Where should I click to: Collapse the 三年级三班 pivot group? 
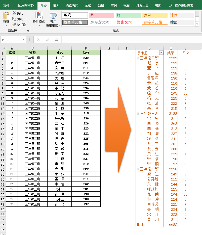coord(138,114)
